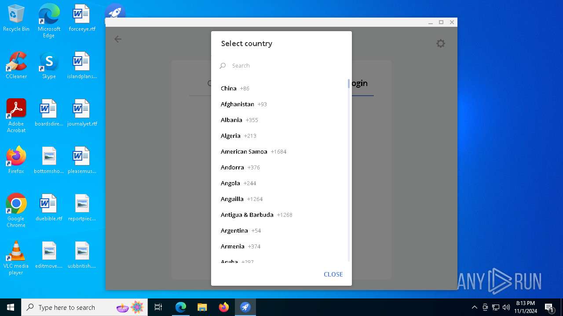Image resolution: width=563 pixels, height=316 pixels.
Task: Show hidden tray icons chevron
Action: coord(474,307)
